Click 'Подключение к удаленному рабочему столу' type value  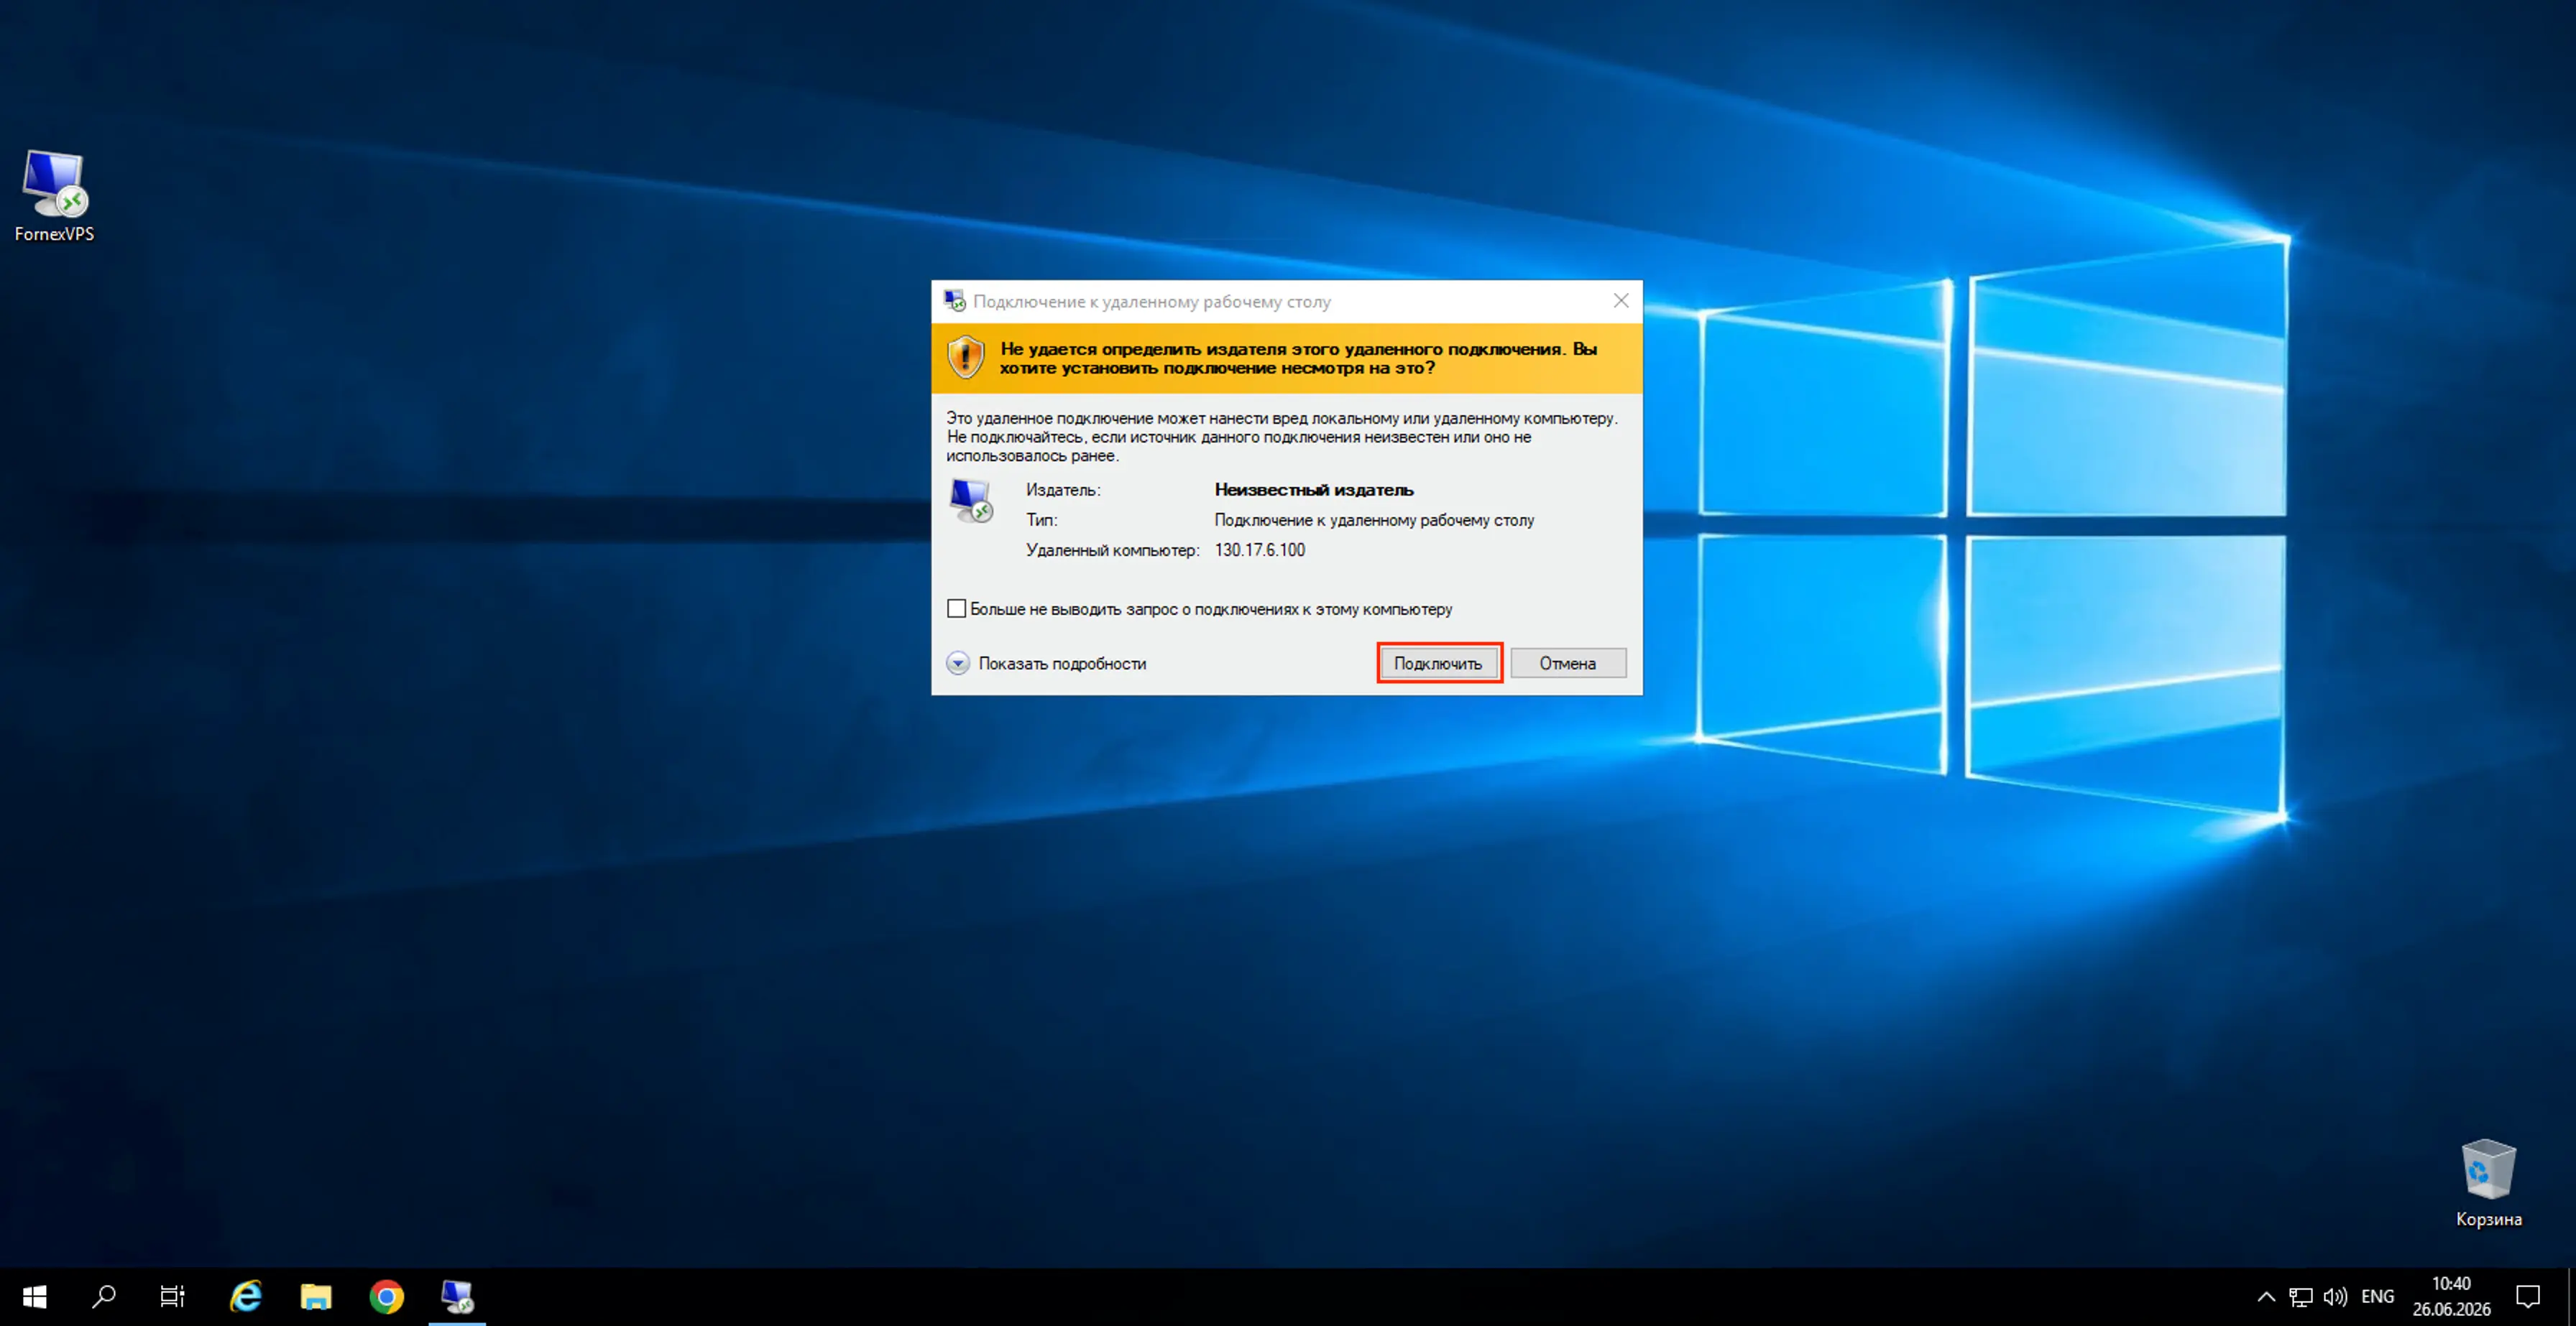[x=1374, y=519]
